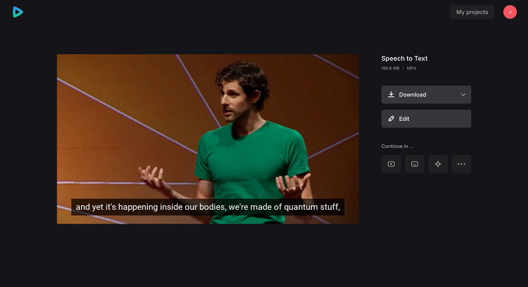Click the MP4 format label
Viewport: 528px width, 287px height.
[x=411, y=69]
